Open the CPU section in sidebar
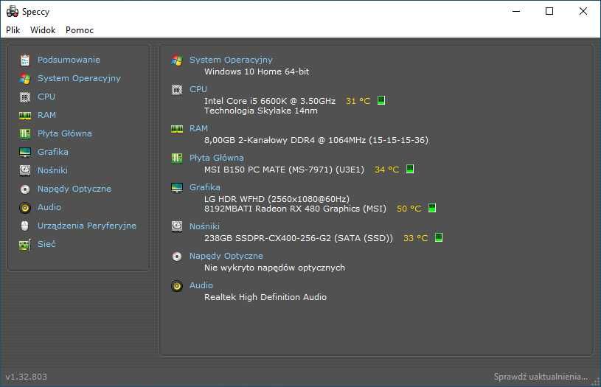Screen dimensions: 601x387 [46, 97]
